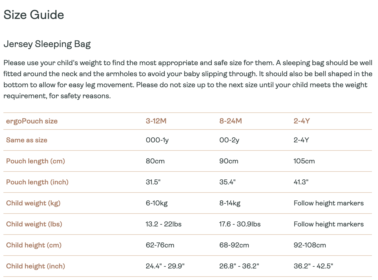Image resolution: width=378 pixels, height=280 pixels.
Task: Click the 35.4" pouch length value
Action: (227, 182)
